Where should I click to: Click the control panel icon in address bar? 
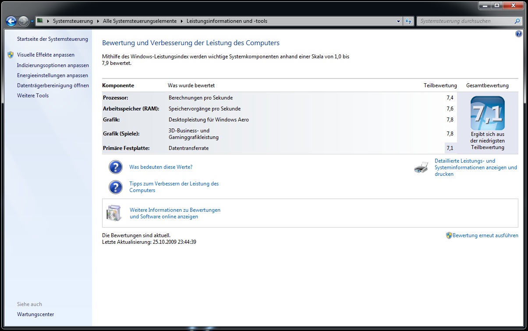pyautogui.click(x=40, y=21)
